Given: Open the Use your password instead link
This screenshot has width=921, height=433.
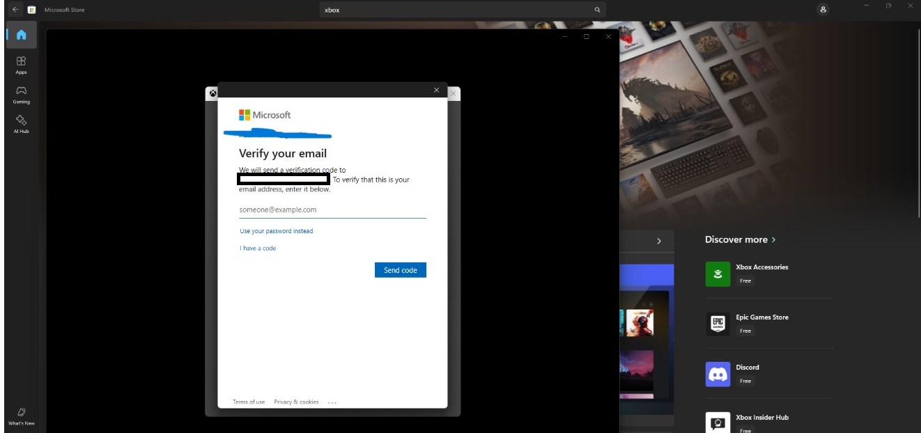Looking at the screenshot, I should 276,230.
